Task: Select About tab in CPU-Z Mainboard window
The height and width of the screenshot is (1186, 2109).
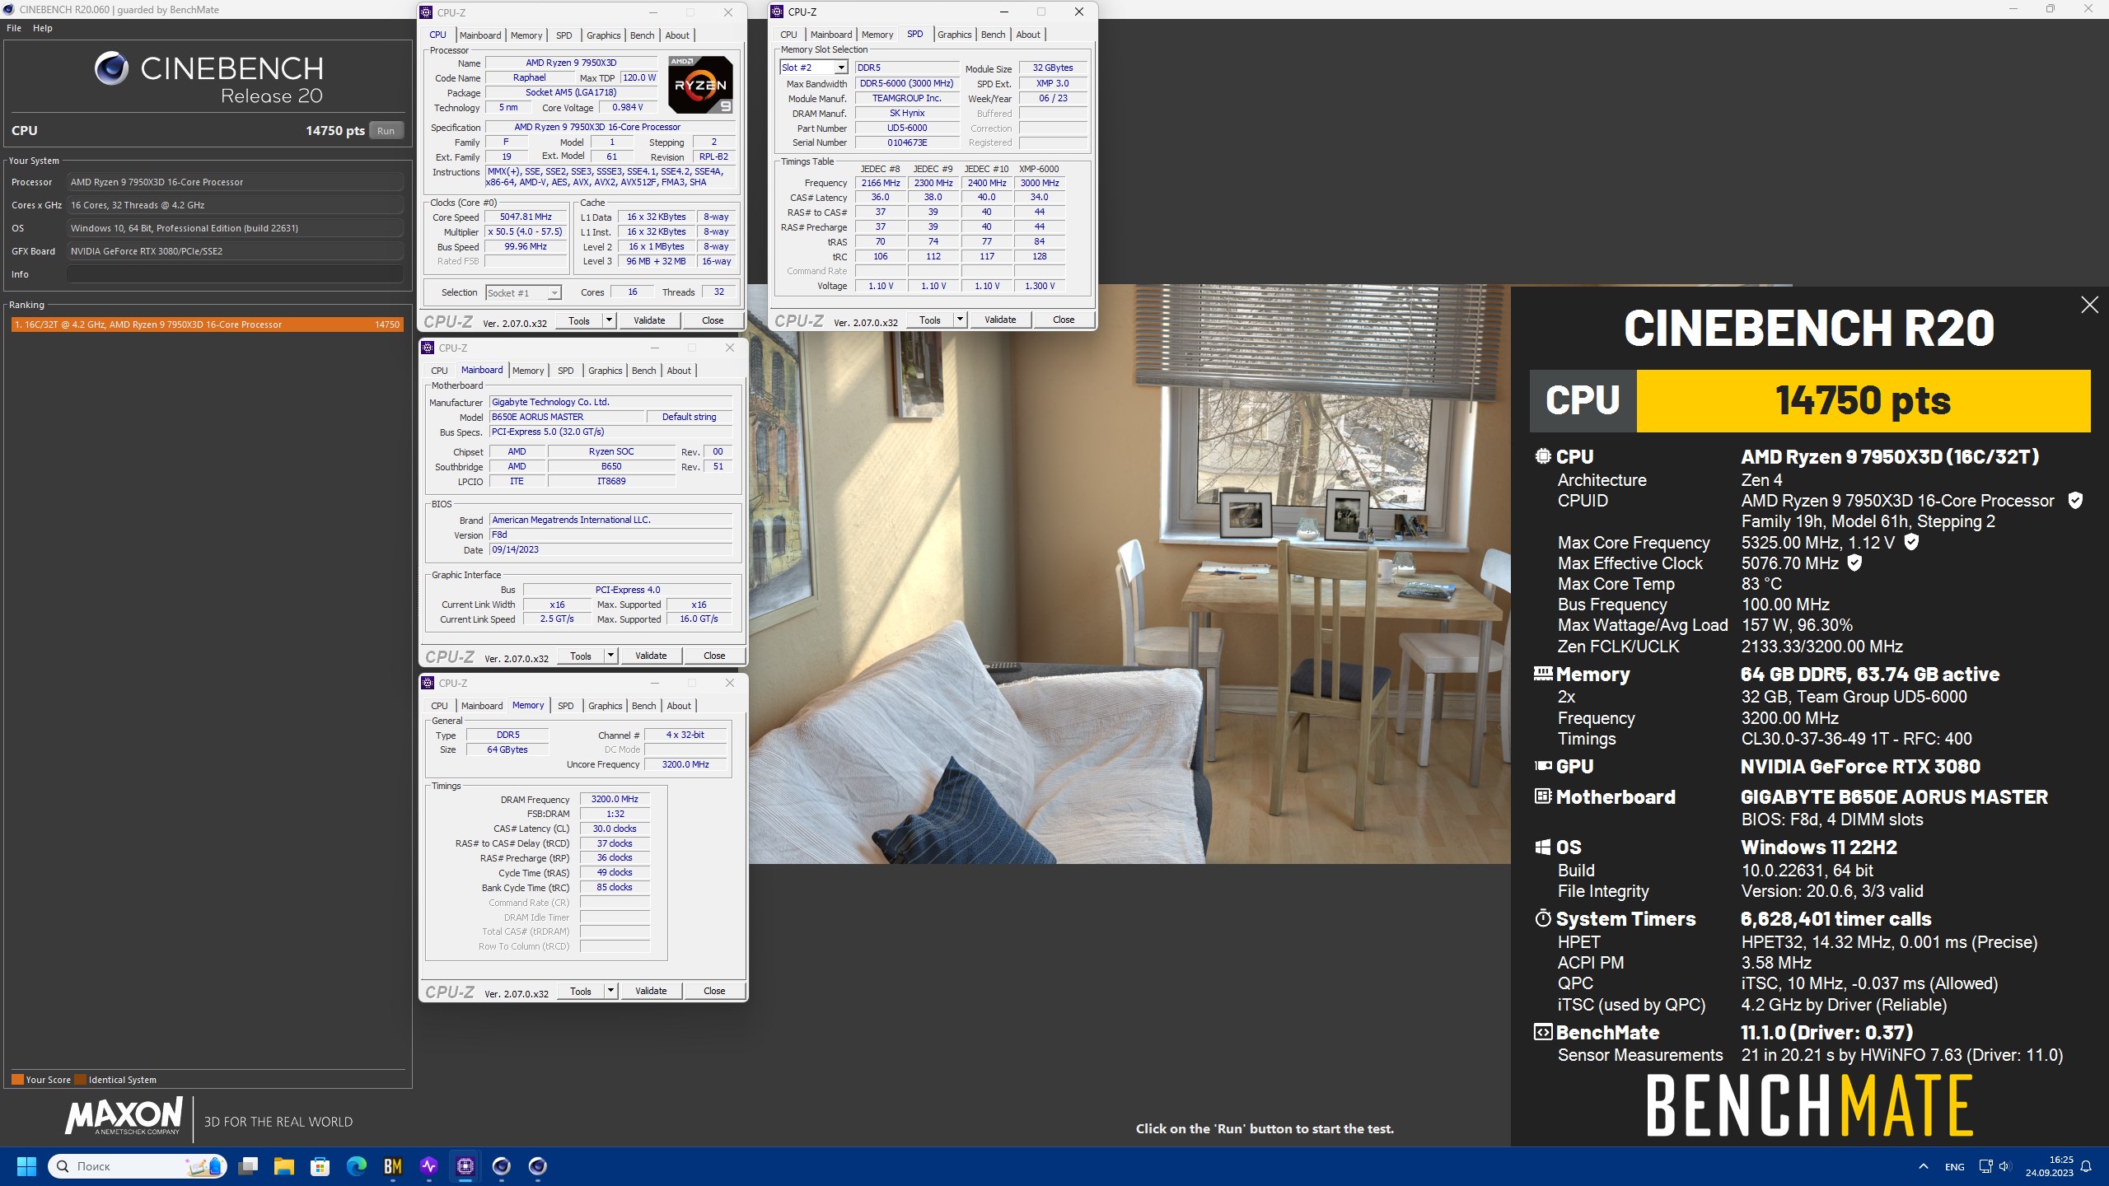Action: (679, 371)
